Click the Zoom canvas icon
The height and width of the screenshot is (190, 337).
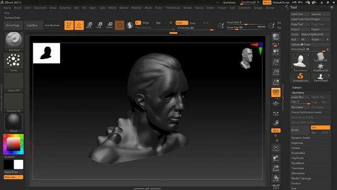(x=276, y=62)
